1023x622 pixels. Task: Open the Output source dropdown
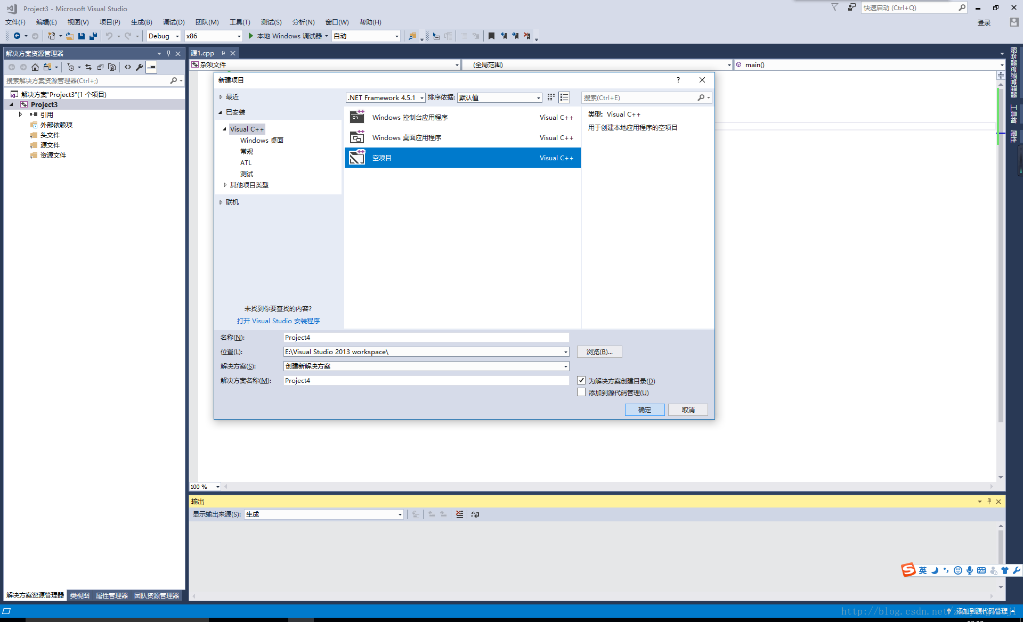pos(324,514)
